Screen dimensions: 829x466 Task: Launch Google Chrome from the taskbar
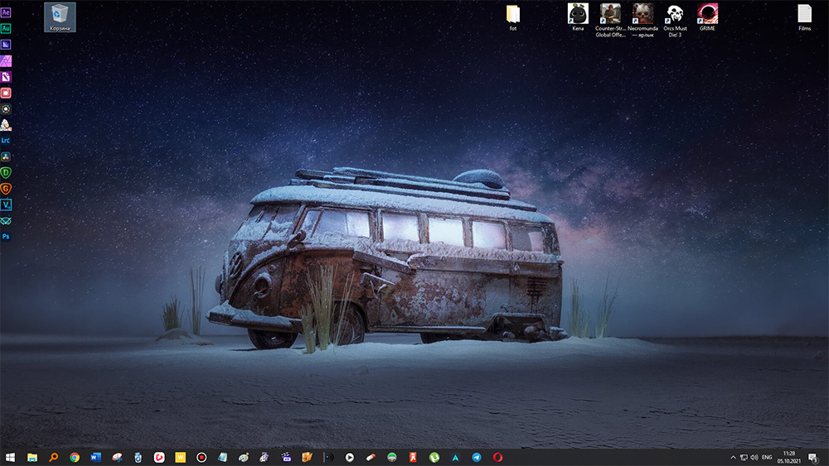click(75, 458)
